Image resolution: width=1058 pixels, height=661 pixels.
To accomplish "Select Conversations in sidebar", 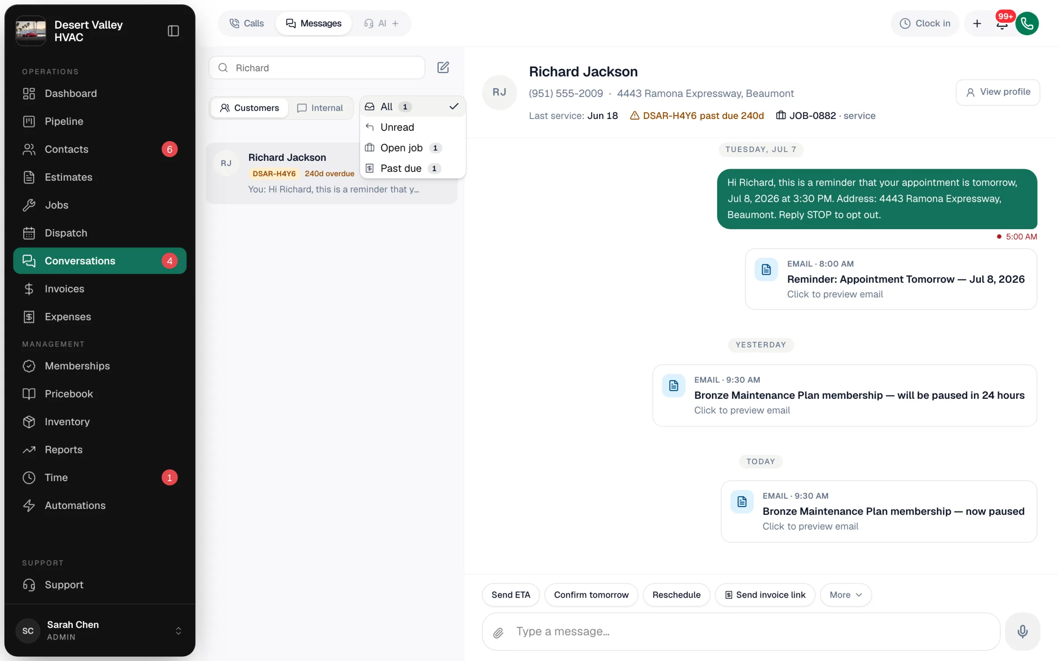I will point(100,261).
